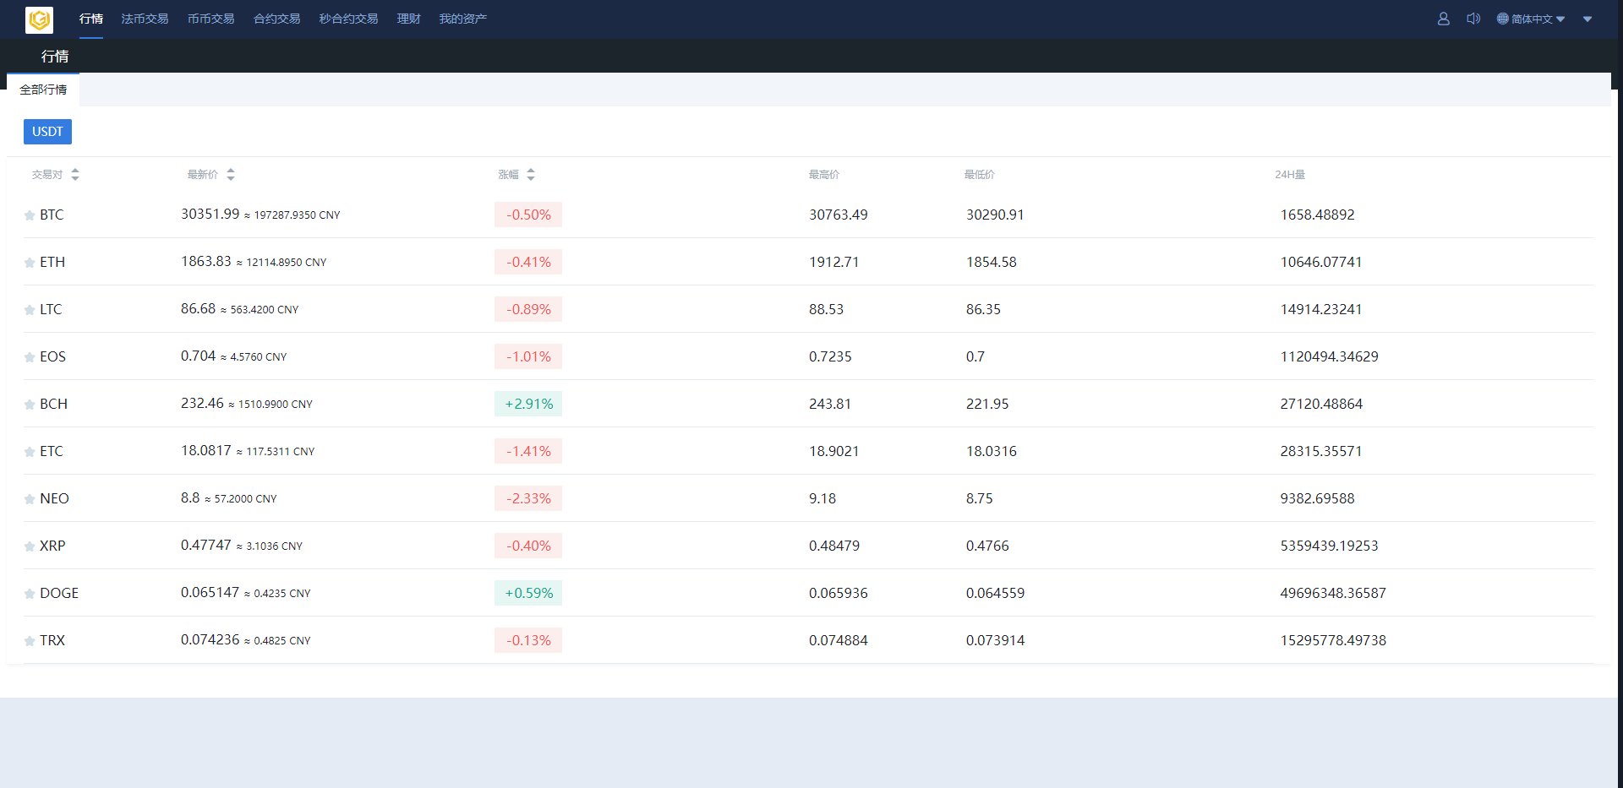Click the ETC -1.41% change badge
Image resolution: width=1623 pixels, height=788 pixels.
click(x=528, y=451)
